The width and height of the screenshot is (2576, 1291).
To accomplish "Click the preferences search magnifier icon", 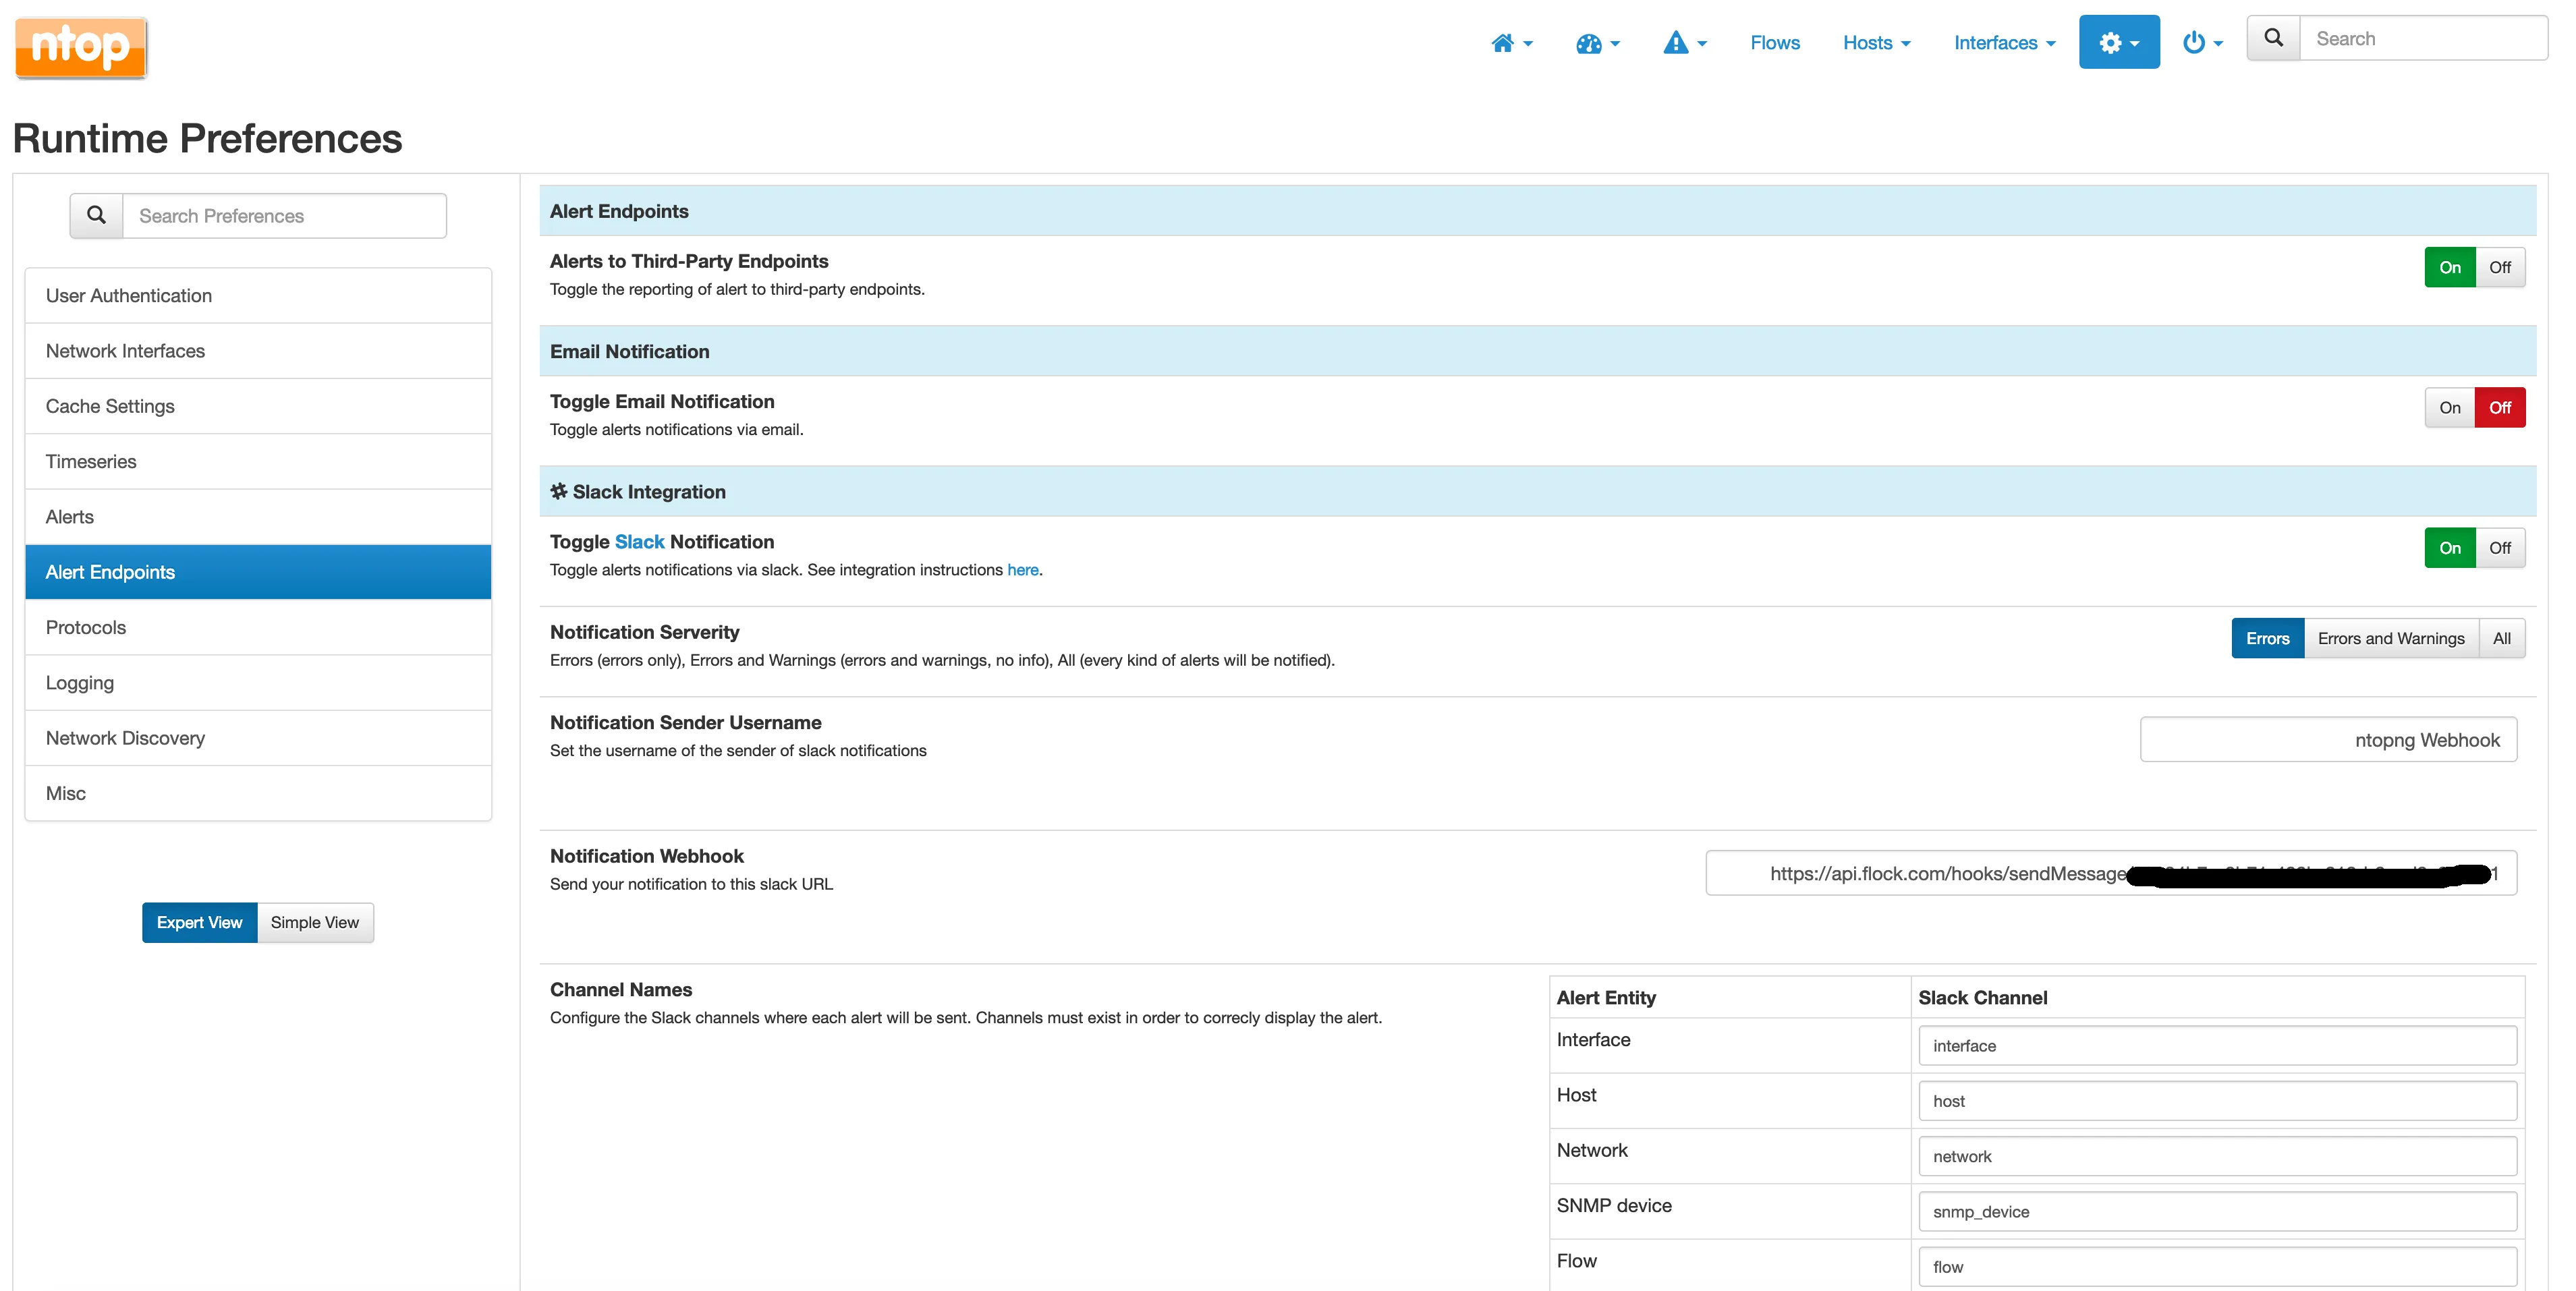I will (96, 215).
